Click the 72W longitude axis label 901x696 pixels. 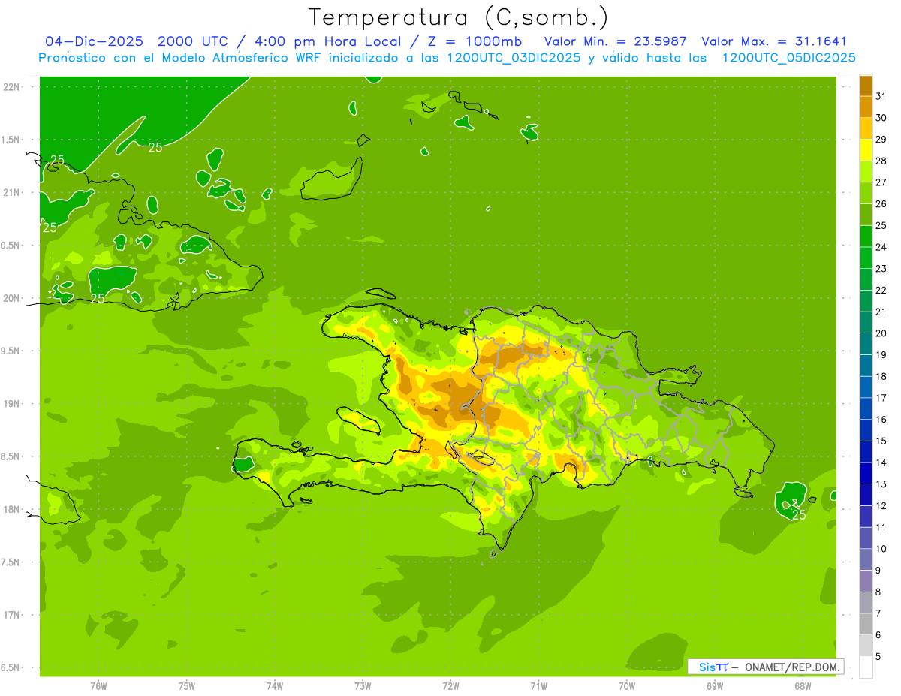pyautogui.click(x=450, y=685)
